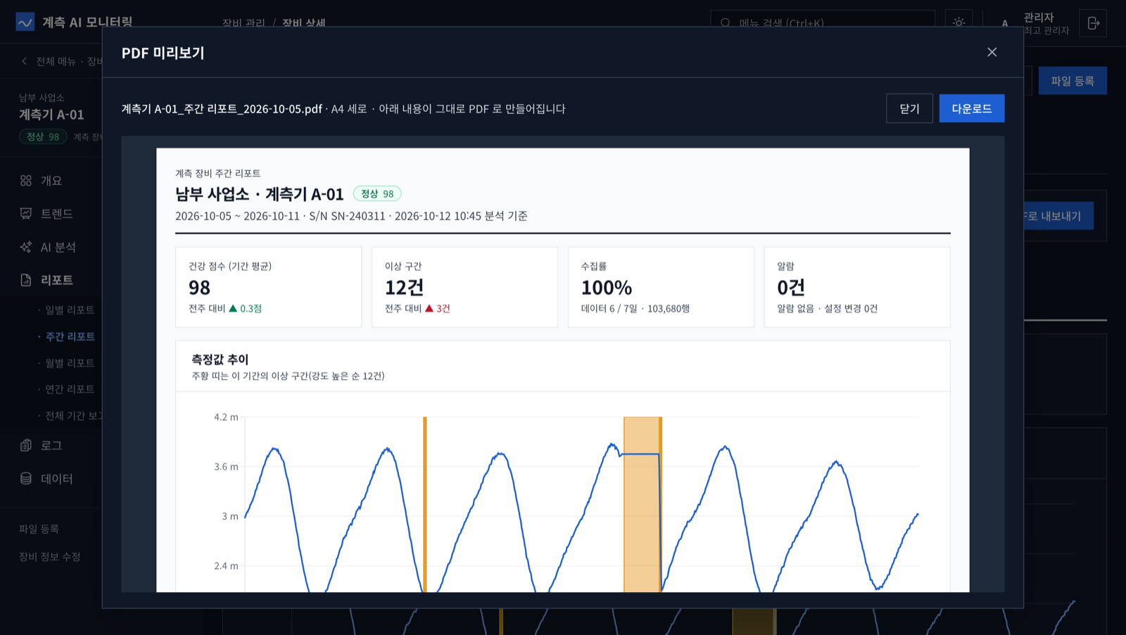
Task: Click the 정상 98 badge in the report
Action: 377,193
